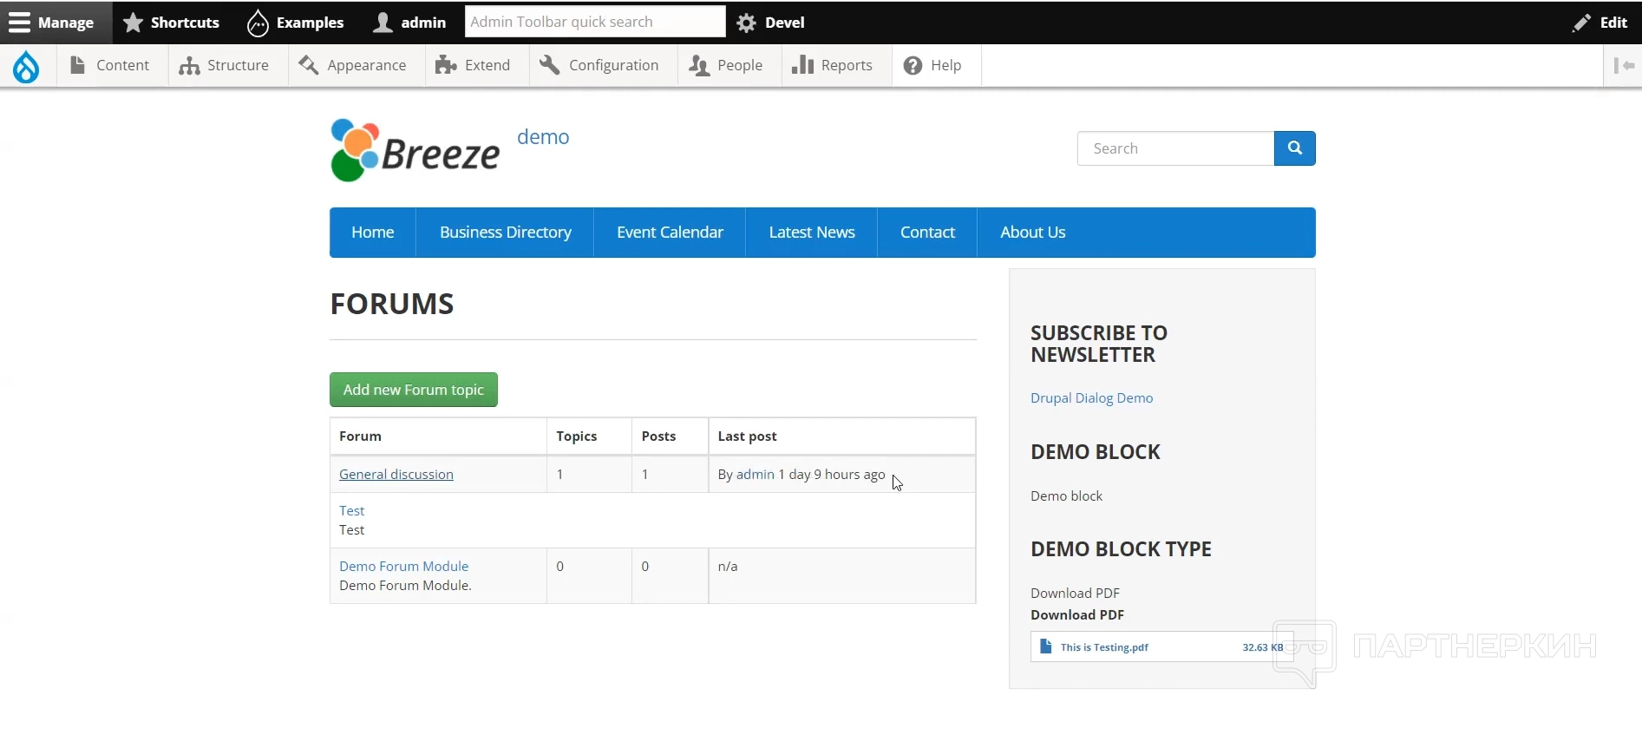Viewport: 1642px width, 735px height.
Task: Download the This is Testing.pdf file
Action: tap(1103, 647)
